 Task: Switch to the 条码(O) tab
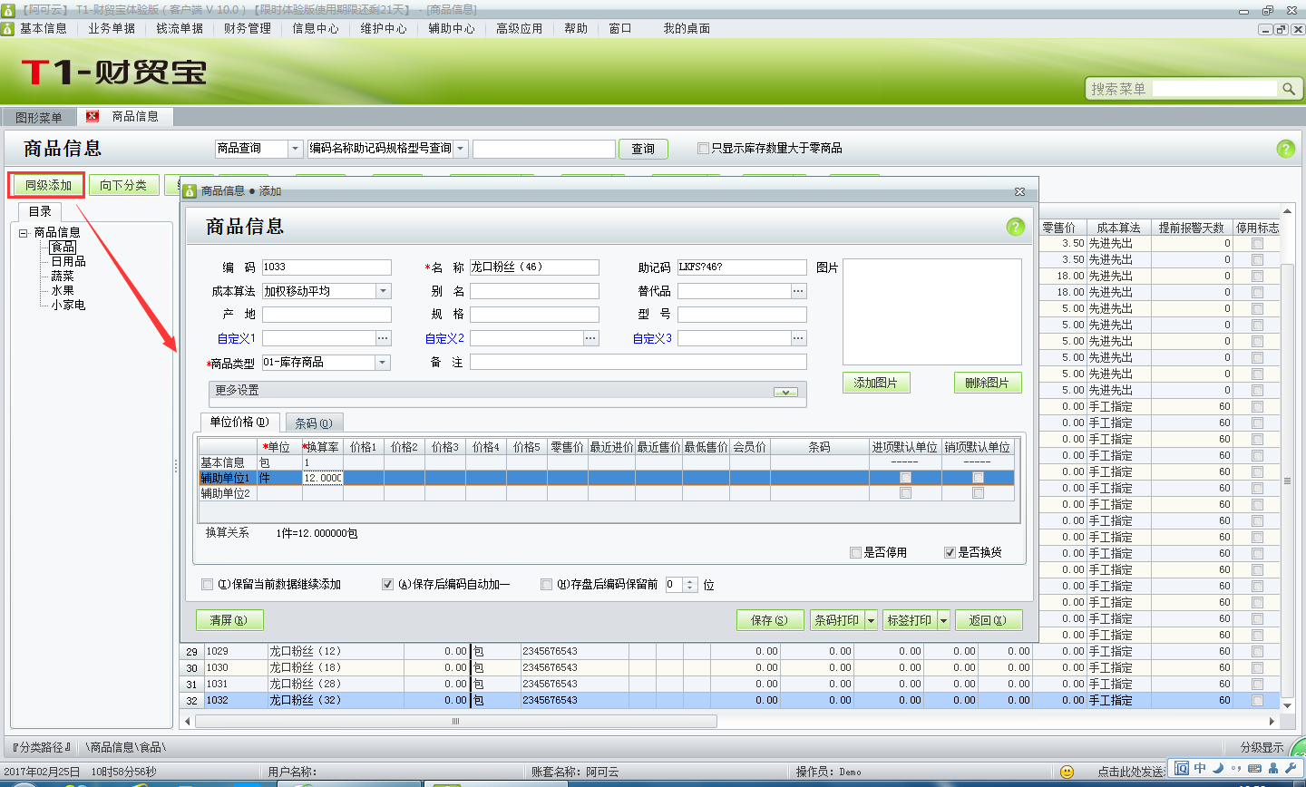pos(313,422)
